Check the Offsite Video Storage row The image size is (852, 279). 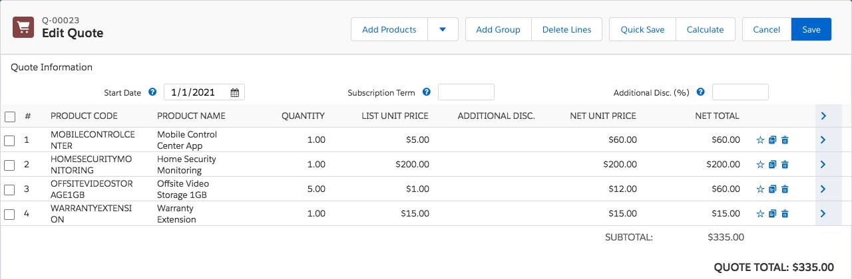click(10, 190)
